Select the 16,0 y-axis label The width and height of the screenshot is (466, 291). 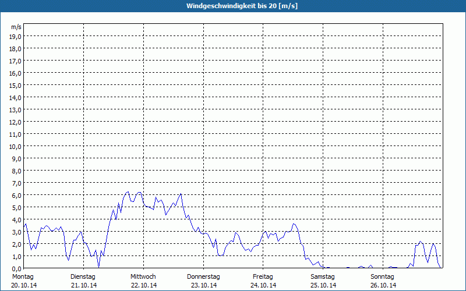point(16,73)
